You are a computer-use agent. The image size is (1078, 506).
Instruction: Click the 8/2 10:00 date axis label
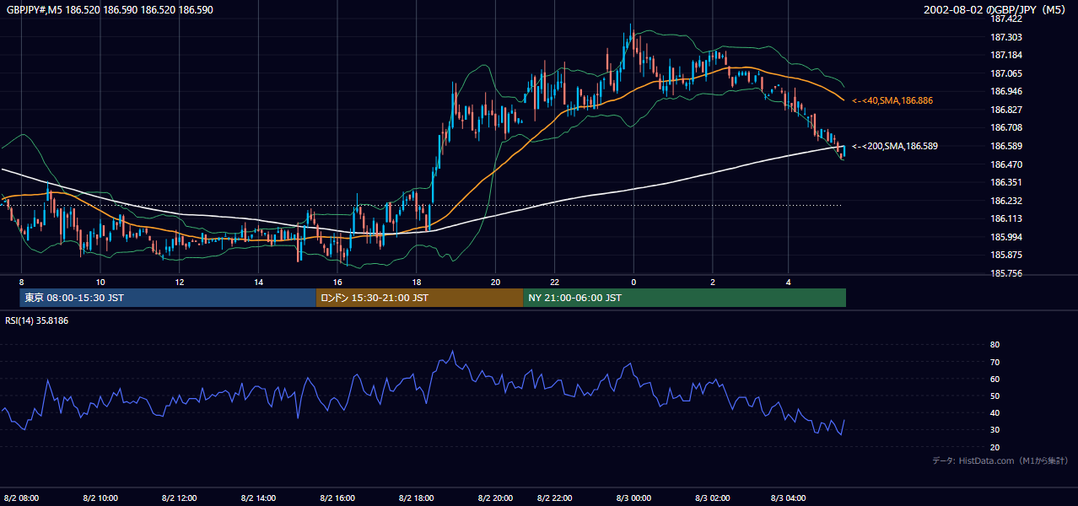[100, 498]
